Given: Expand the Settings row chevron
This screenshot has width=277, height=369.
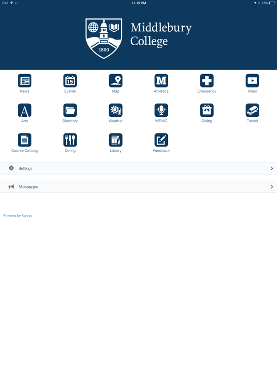Looking at the screenshot, I should point(272,168).
